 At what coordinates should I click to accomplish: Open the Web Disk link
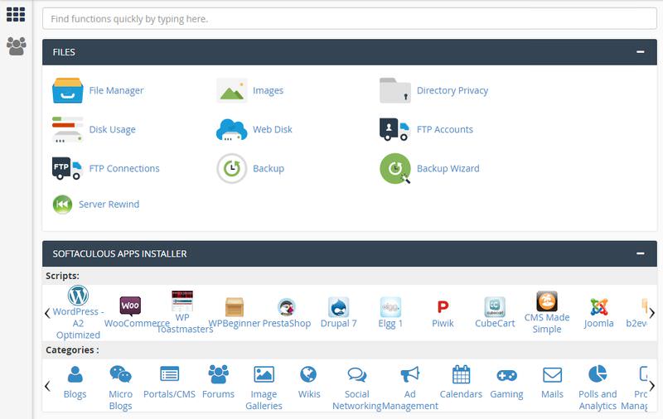coord(273,129)
